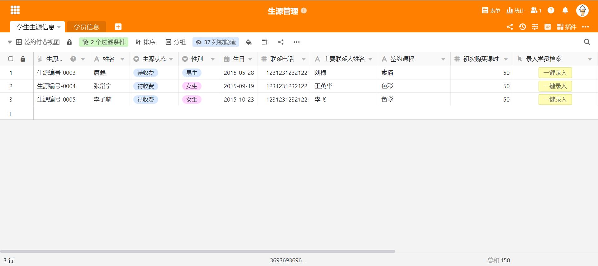Open the 初次购买课时 column dropdown arrow
Viewport: 598px width, 266px height.
[x=506, y=59]
